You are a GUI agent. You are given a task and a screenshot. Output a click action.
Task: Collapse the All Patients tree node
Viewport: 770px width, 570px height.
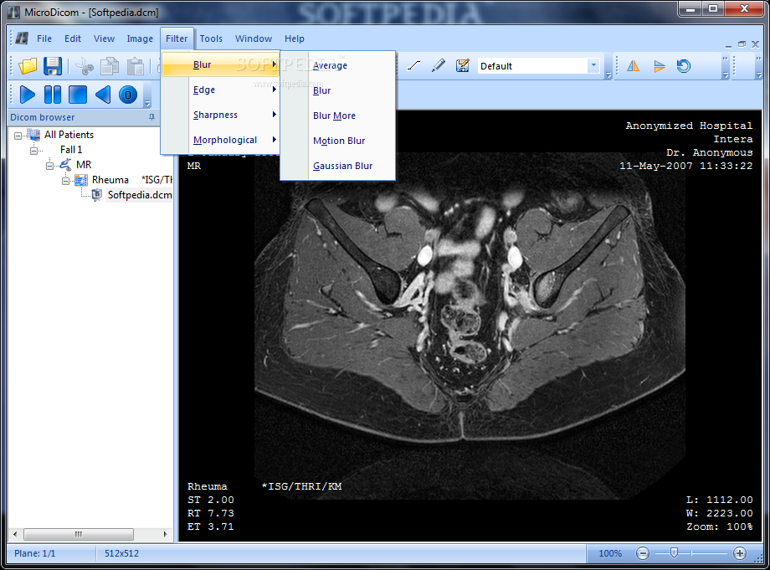coord(18,135)
